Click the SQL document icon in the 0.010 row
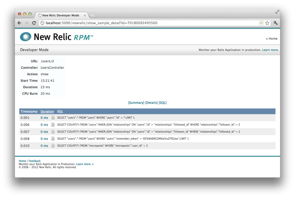The height and width of the screenshot is (198, 295). [x=53, y=146]
